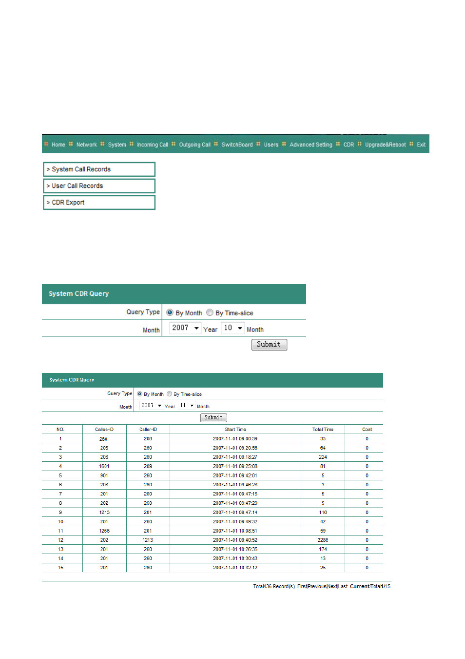
Task: Click the total time value 174
Action: (x=323, y=549)
